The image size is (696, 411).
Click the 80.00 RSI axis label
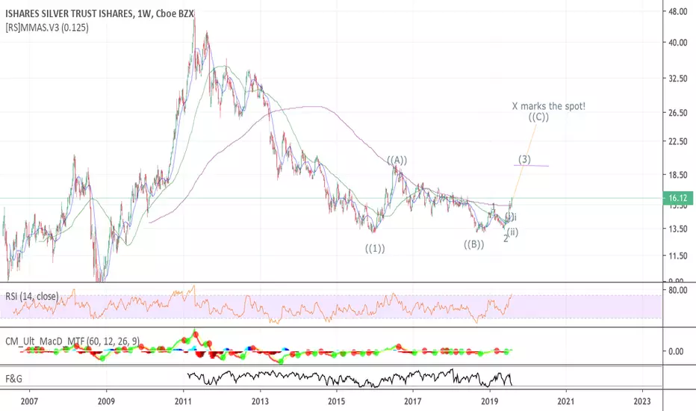tap(678, 291)
